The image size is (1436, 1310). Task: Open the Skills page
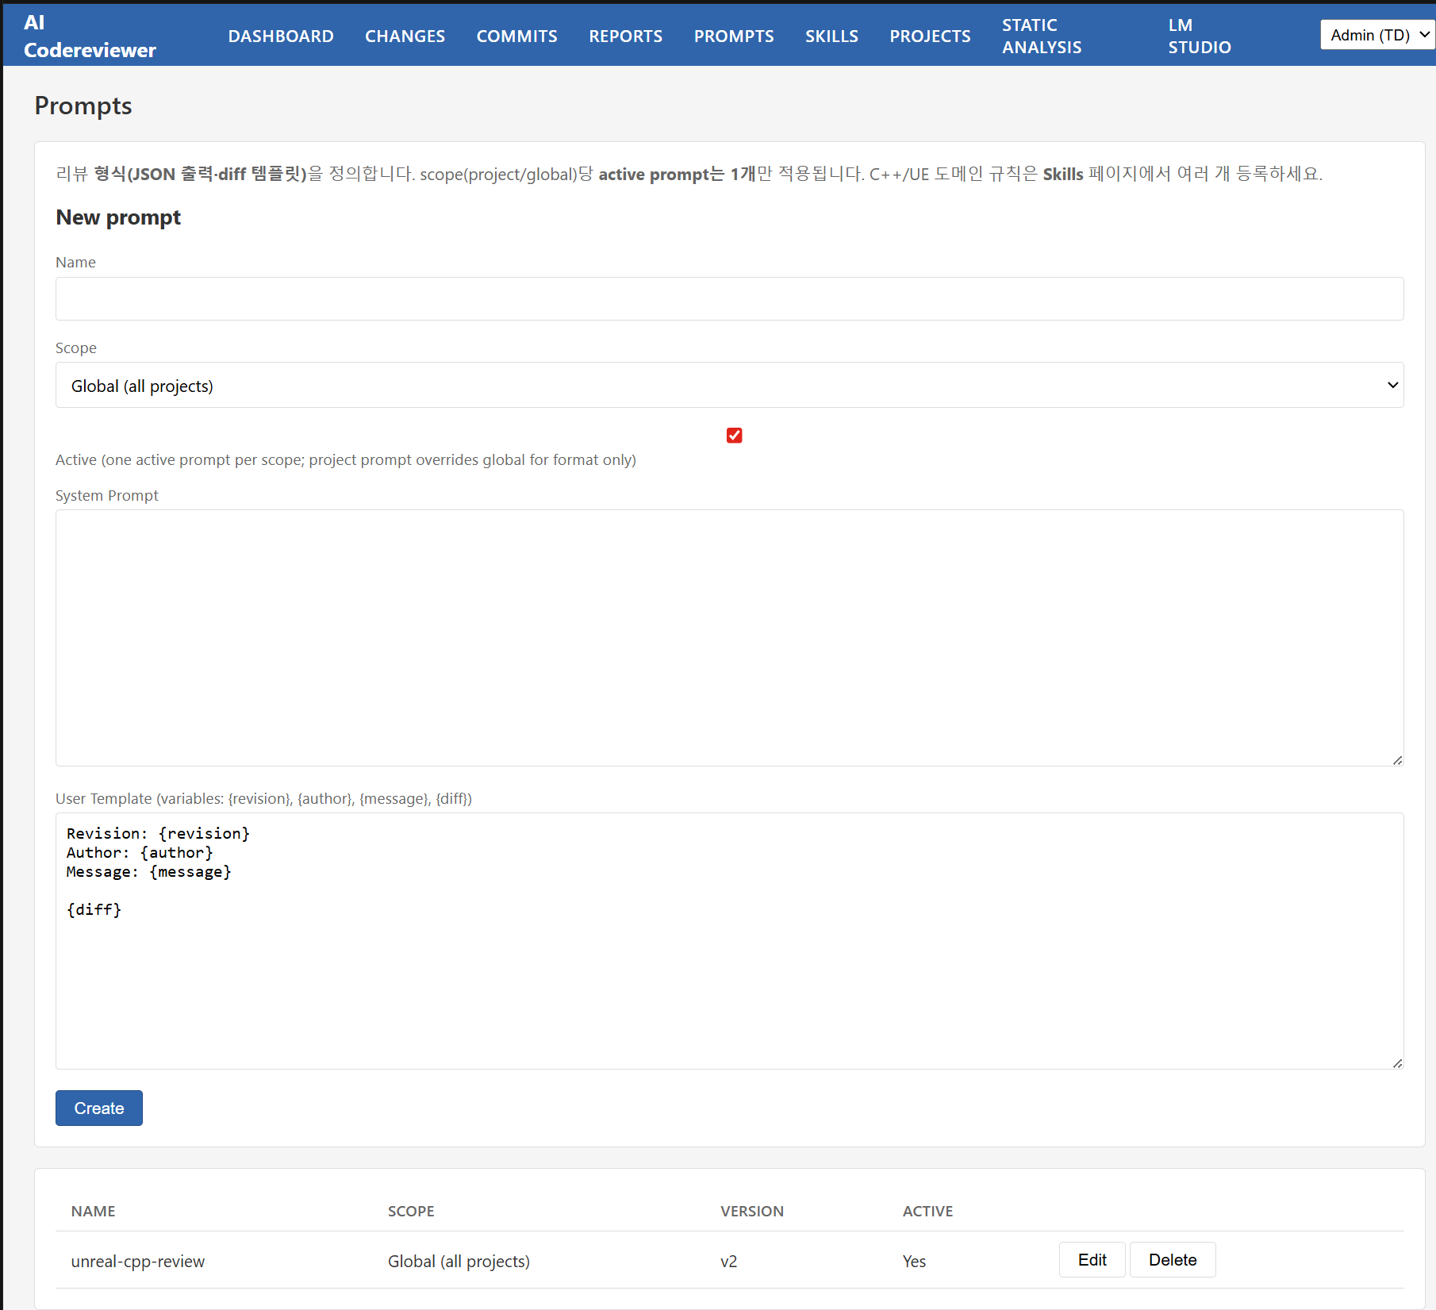coord(831,36)
